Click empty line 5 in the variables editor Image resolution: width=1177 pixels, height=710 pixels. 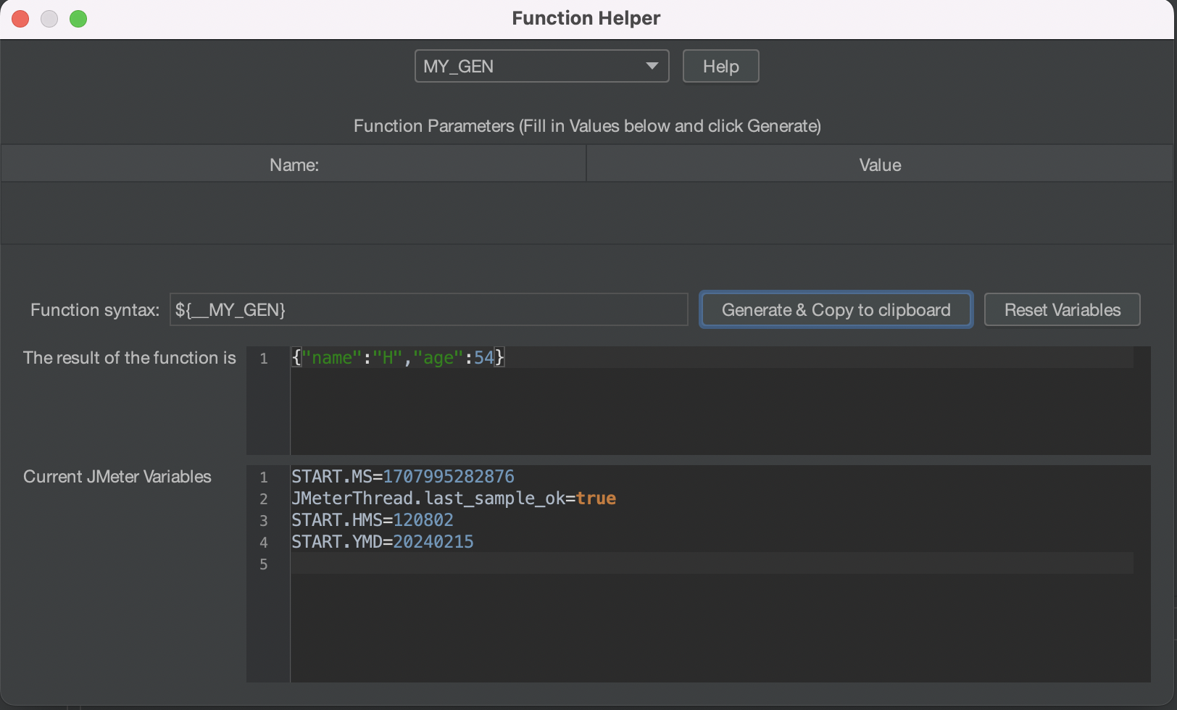(x=712, y=564)
